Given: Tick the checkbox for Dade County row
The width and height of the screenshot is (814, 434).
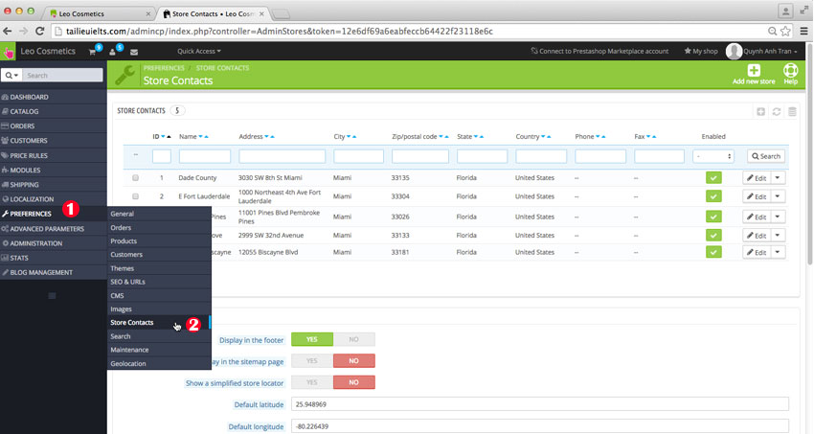Looking at the screenshot, I should [135, 177].
